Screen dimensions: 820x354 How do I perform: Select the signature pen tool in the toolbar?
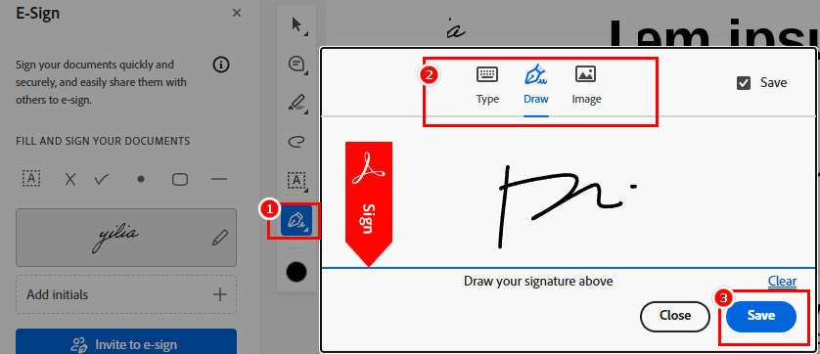296,221
